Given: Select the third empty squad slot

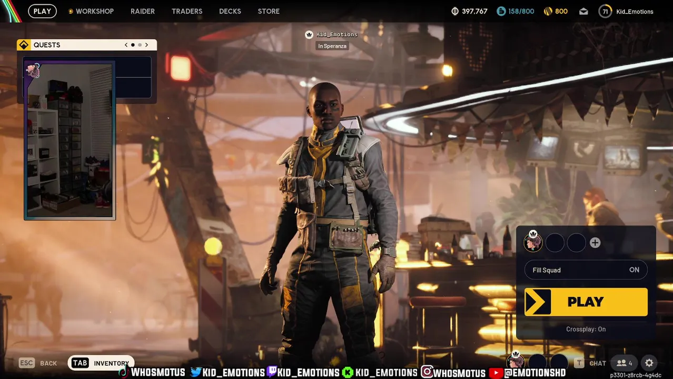Looking at the screenshot, I should (576, 243).
